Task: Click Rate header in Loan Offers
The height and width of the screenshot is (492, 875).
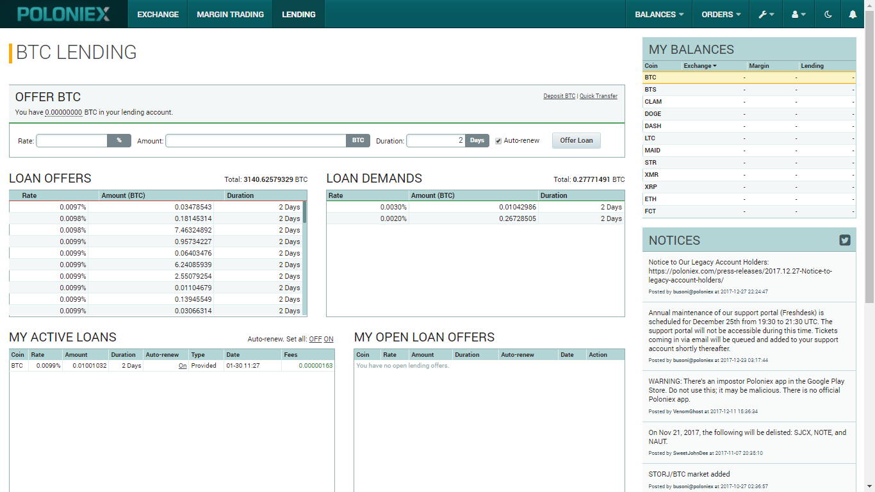Action: [29, 195]
